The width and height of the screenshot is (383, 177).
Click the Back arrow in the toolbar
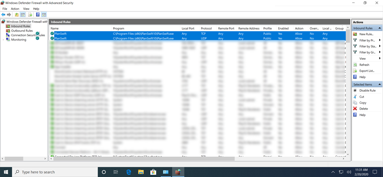[x=3, y=15]
